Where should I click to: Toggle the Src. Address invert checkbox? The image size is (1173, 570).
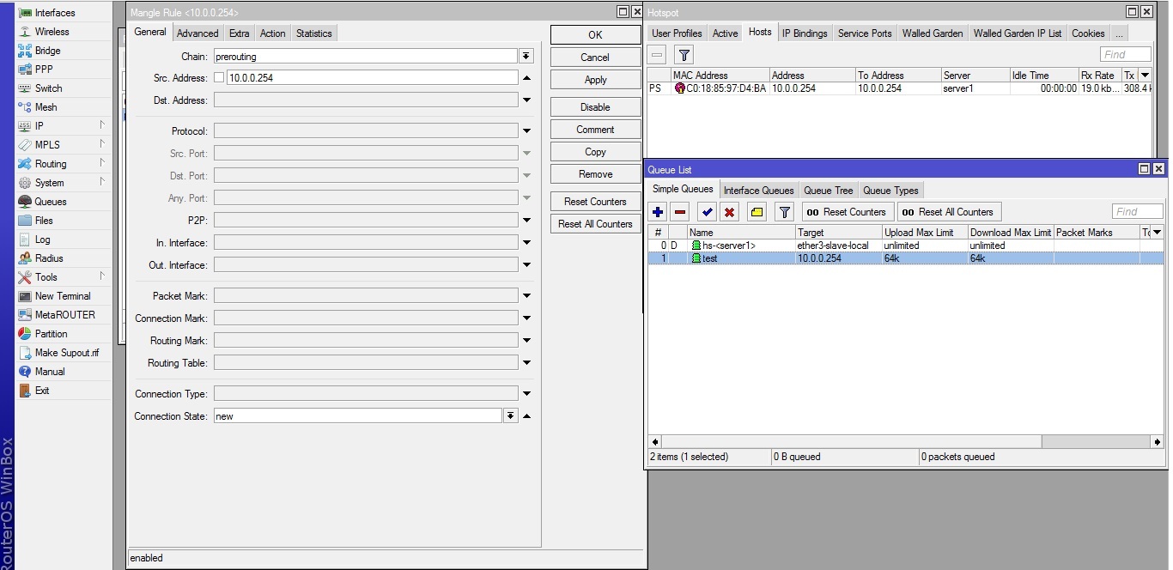pyautogui.click(x=219, y=78)
